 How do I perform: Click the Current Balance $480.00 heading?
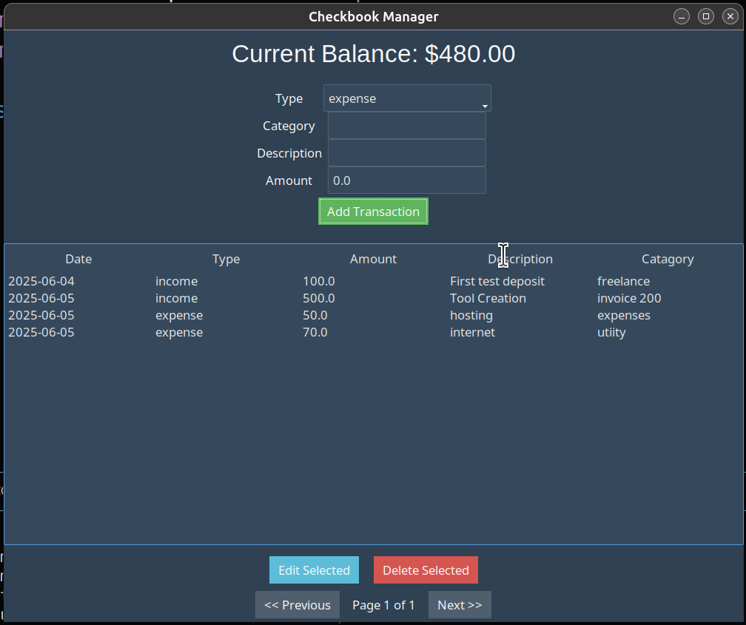[x=374, y=54]
